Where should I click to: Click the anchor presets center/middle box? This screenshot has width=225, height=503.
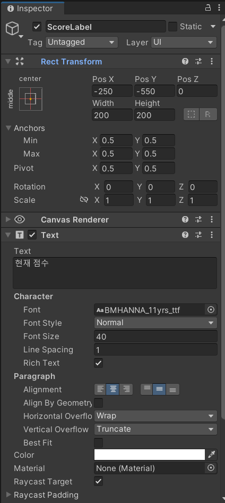[x=31, y=99]
